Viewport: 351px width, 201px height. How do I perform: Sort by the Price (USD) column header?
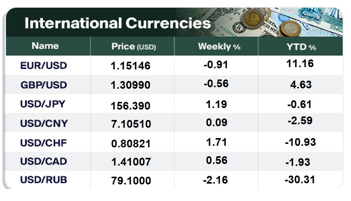[x=133, y=47]
